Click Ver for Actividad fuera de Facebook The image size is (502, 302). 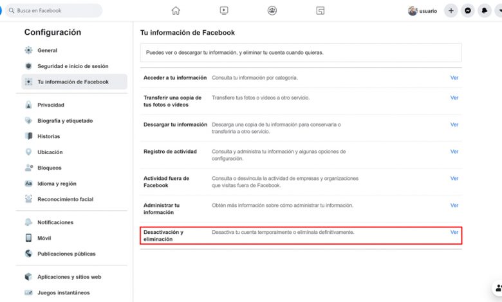(454, 179)
